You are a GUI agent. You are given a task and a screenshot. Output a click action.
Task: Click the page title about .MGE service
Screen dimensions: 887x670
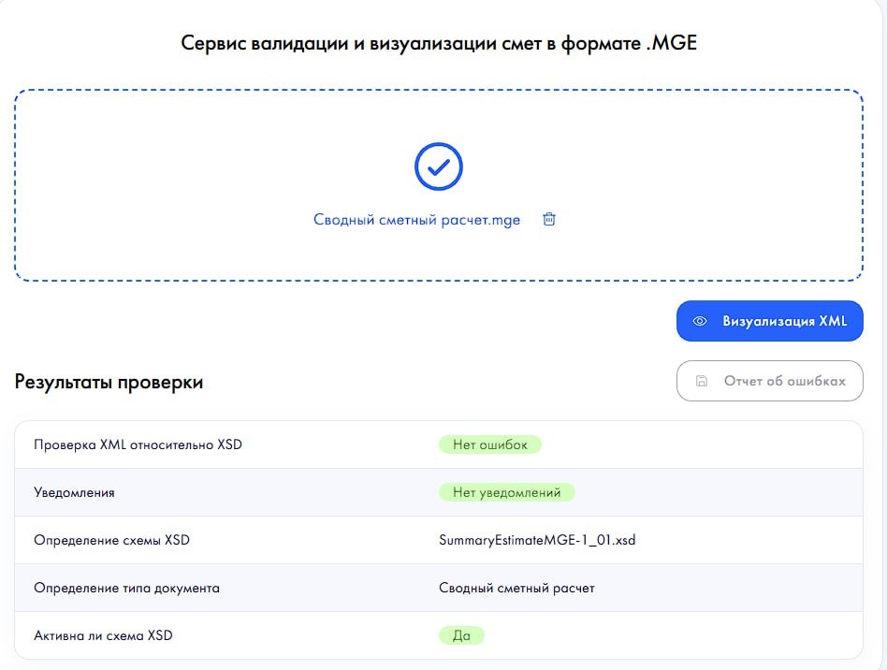pyautogui.click(x=439, y=43)
